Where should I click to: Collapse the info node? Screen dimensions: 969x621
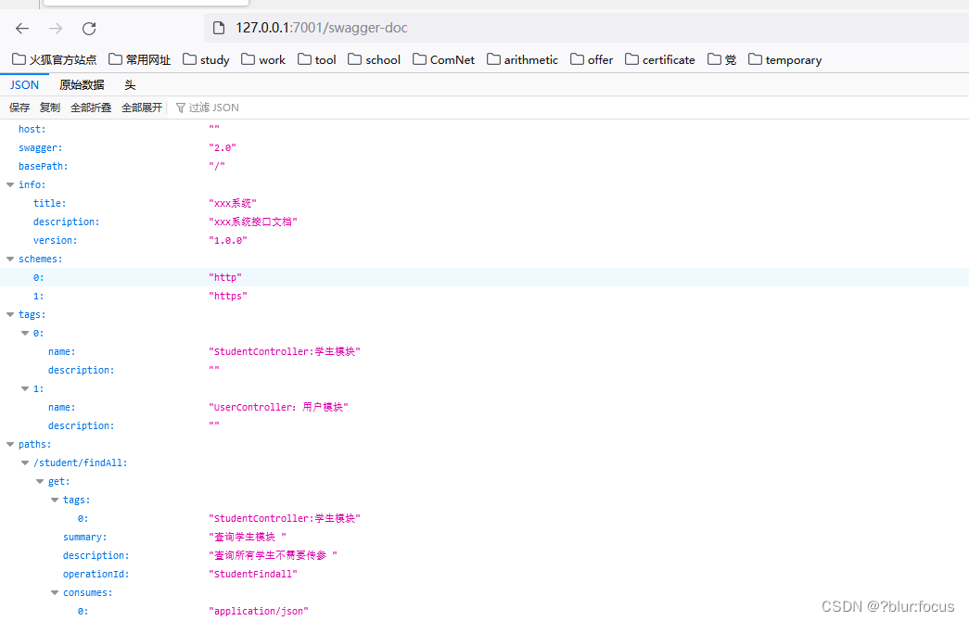[x=10, y=184]
